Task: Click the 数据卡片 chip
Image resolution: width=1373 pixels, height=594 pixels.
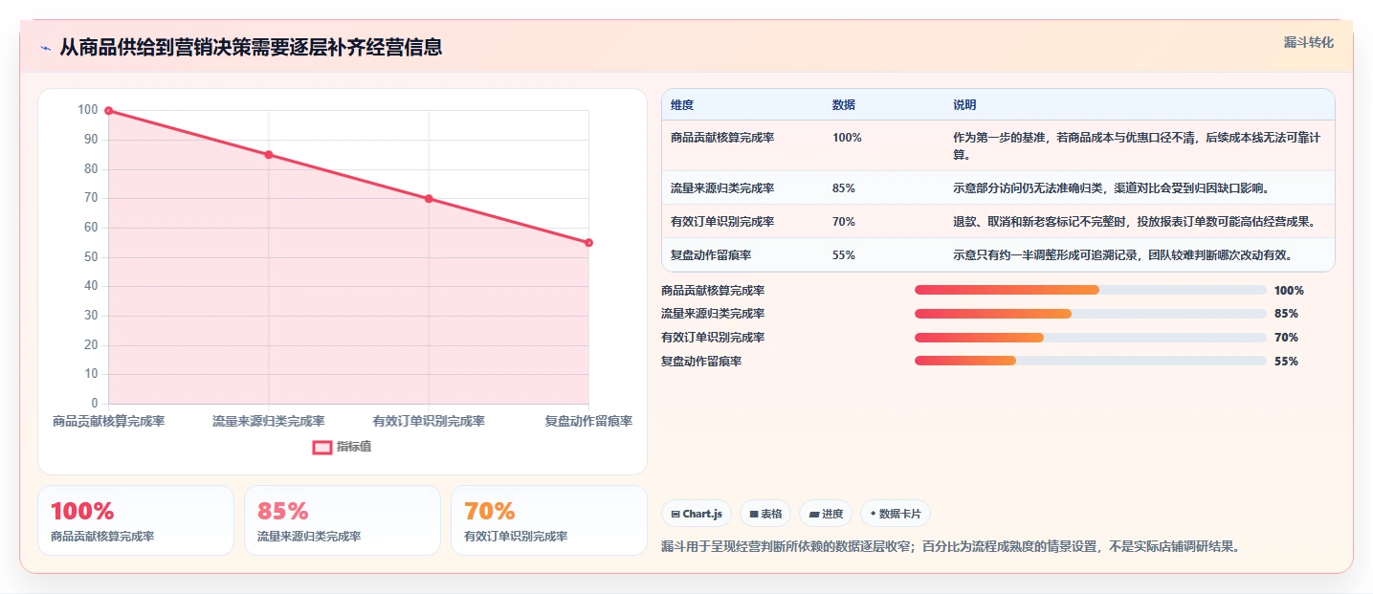Action: (x=896, y=514)
